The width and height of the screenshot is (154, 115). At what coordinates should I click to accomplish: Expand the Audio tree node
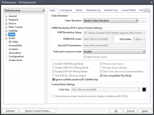[x=6, y=38]
